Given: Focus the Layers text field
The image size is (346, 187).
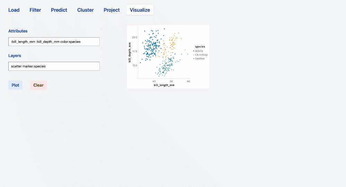Looking at the screenshot, I should click(x=54, y=66).
